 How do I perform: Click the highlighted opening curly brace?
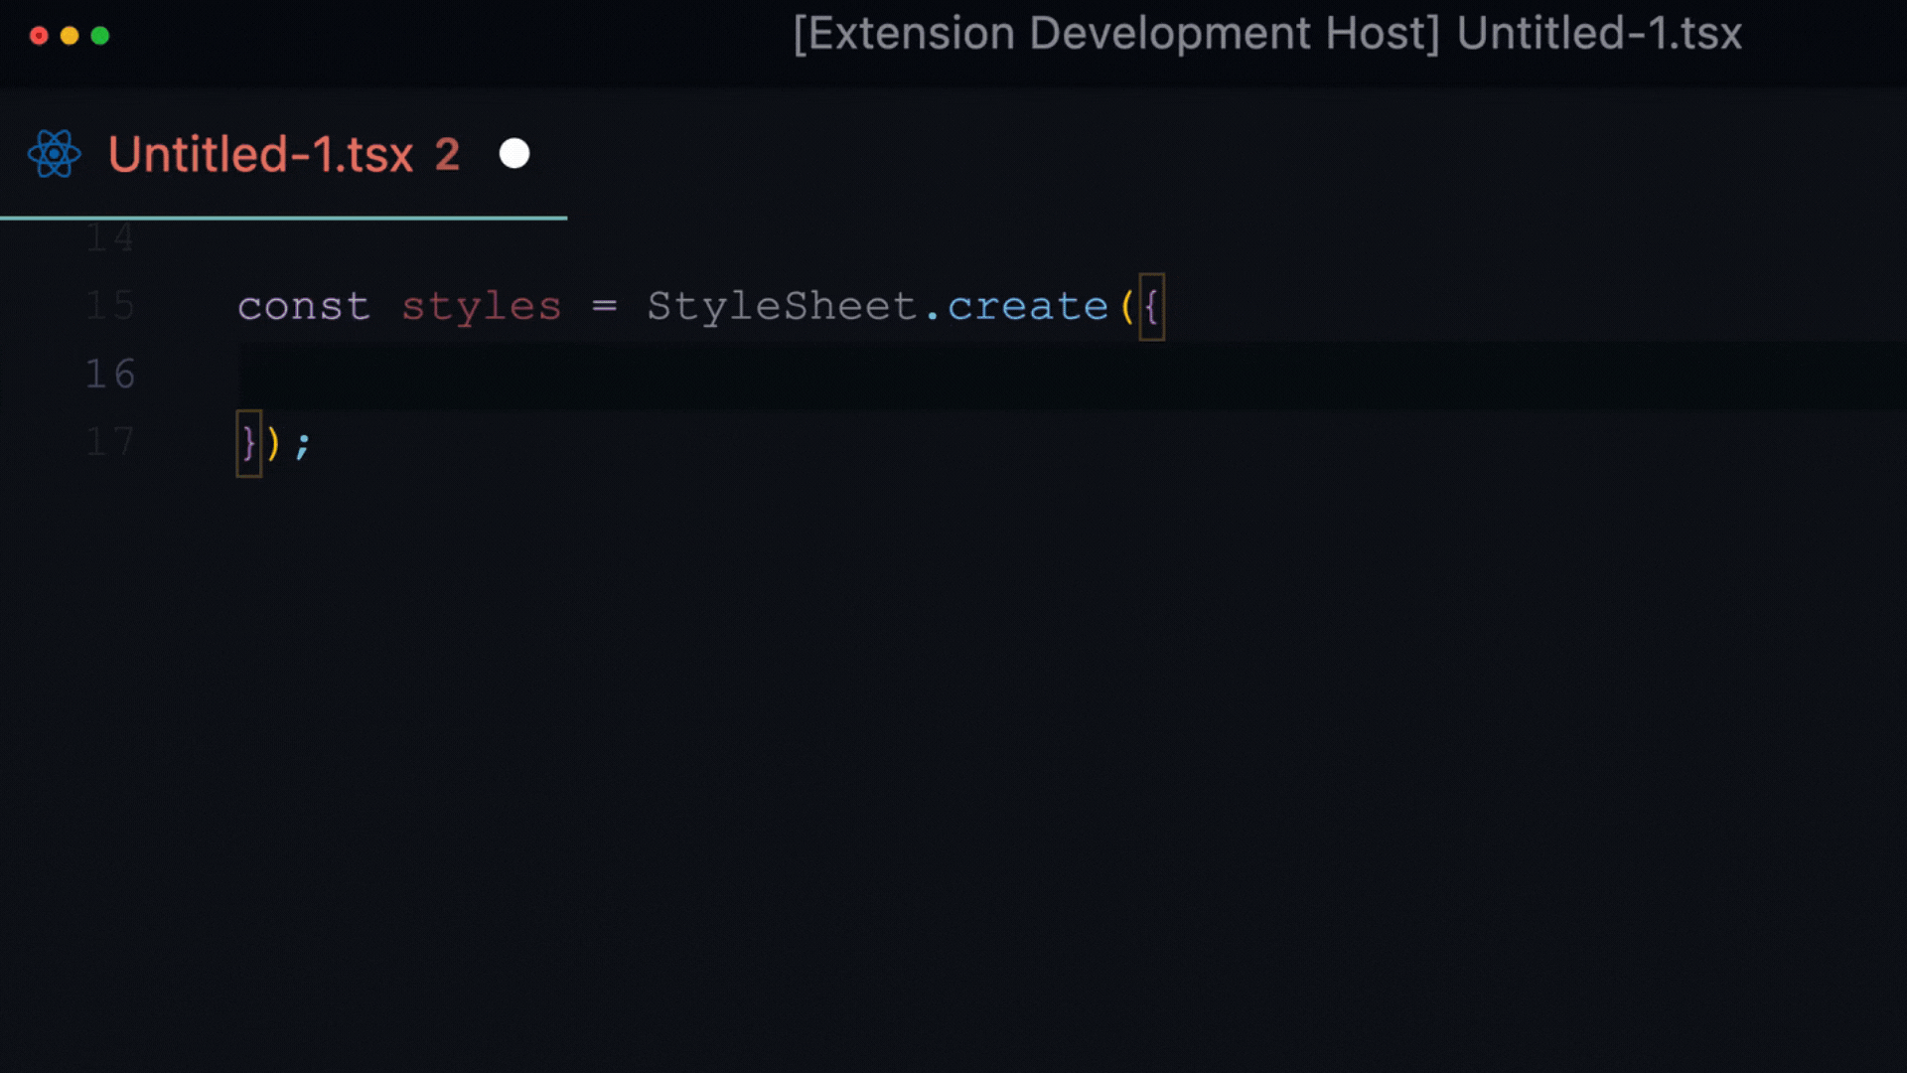click(x=1151, y=307)
